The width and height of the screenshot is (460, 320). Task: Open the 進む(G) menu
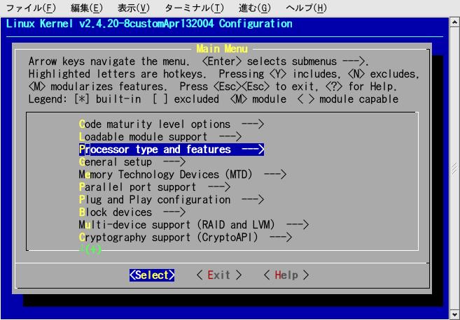[255, 8]
